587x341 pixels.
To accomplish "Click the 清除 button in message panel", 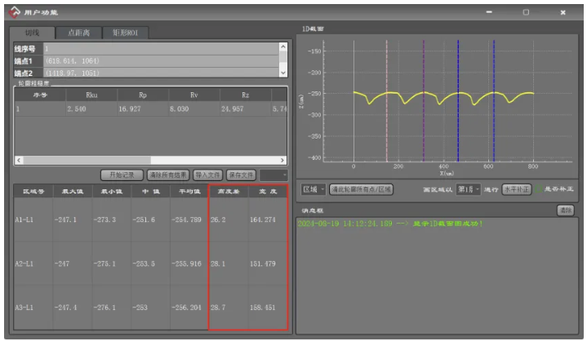I will (x=564, y=210).
